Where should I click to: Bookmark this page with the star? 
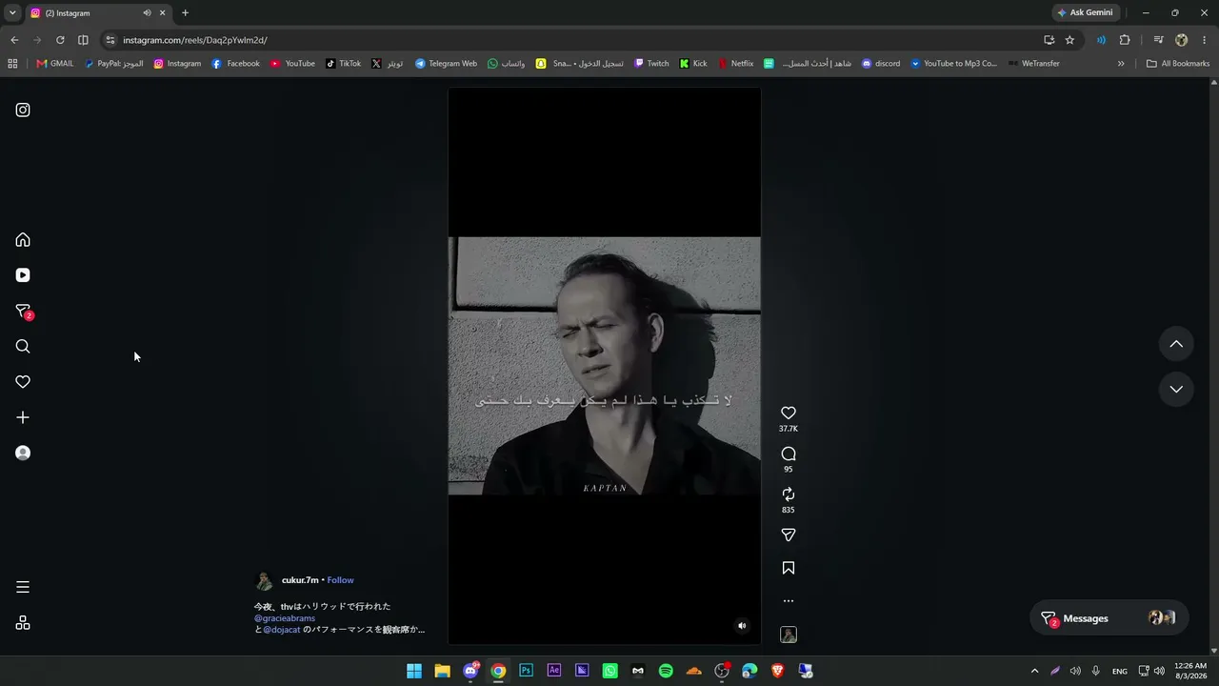1069,40
